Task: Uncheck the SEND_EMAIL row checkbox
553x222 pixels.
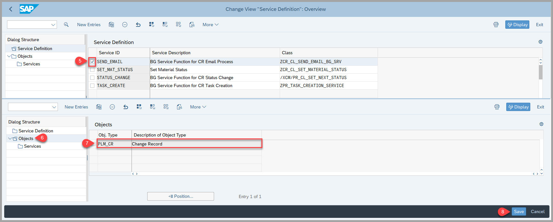Action: [92, 62]
